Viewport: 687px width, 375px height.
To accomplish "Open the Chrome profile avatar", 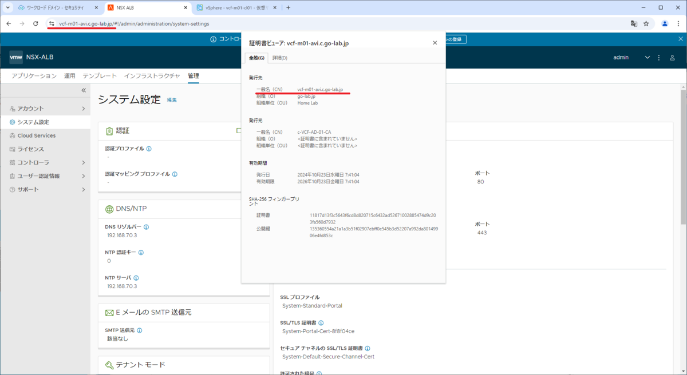I will (x=665, y=23).
